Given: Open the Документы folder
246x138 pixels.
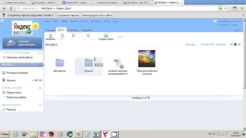Looking at the screenshot, I should coord(60,65).
